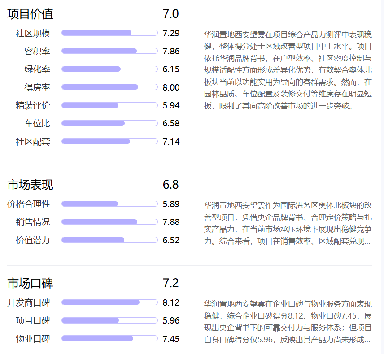
Task: Click the 得房率 label
Action: 37,87
